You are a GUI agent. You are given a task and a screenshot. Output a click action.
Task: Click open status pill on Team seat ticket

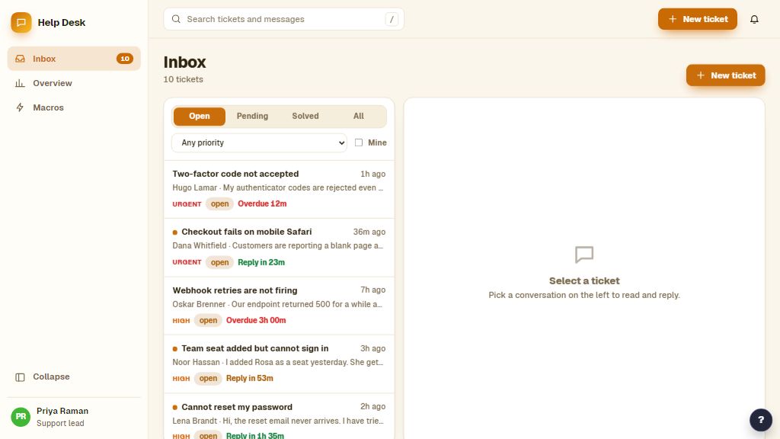(x=208, y=378)
